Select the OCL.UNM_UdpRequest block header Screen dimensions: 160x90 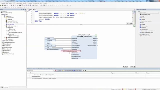[84, 37]
